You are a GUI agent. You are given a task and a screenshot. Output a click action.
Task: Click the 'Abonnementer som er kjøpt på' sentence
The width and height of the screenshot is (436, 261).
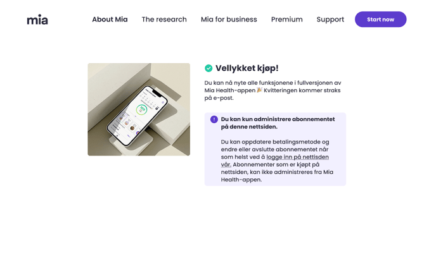click(276, 164)
